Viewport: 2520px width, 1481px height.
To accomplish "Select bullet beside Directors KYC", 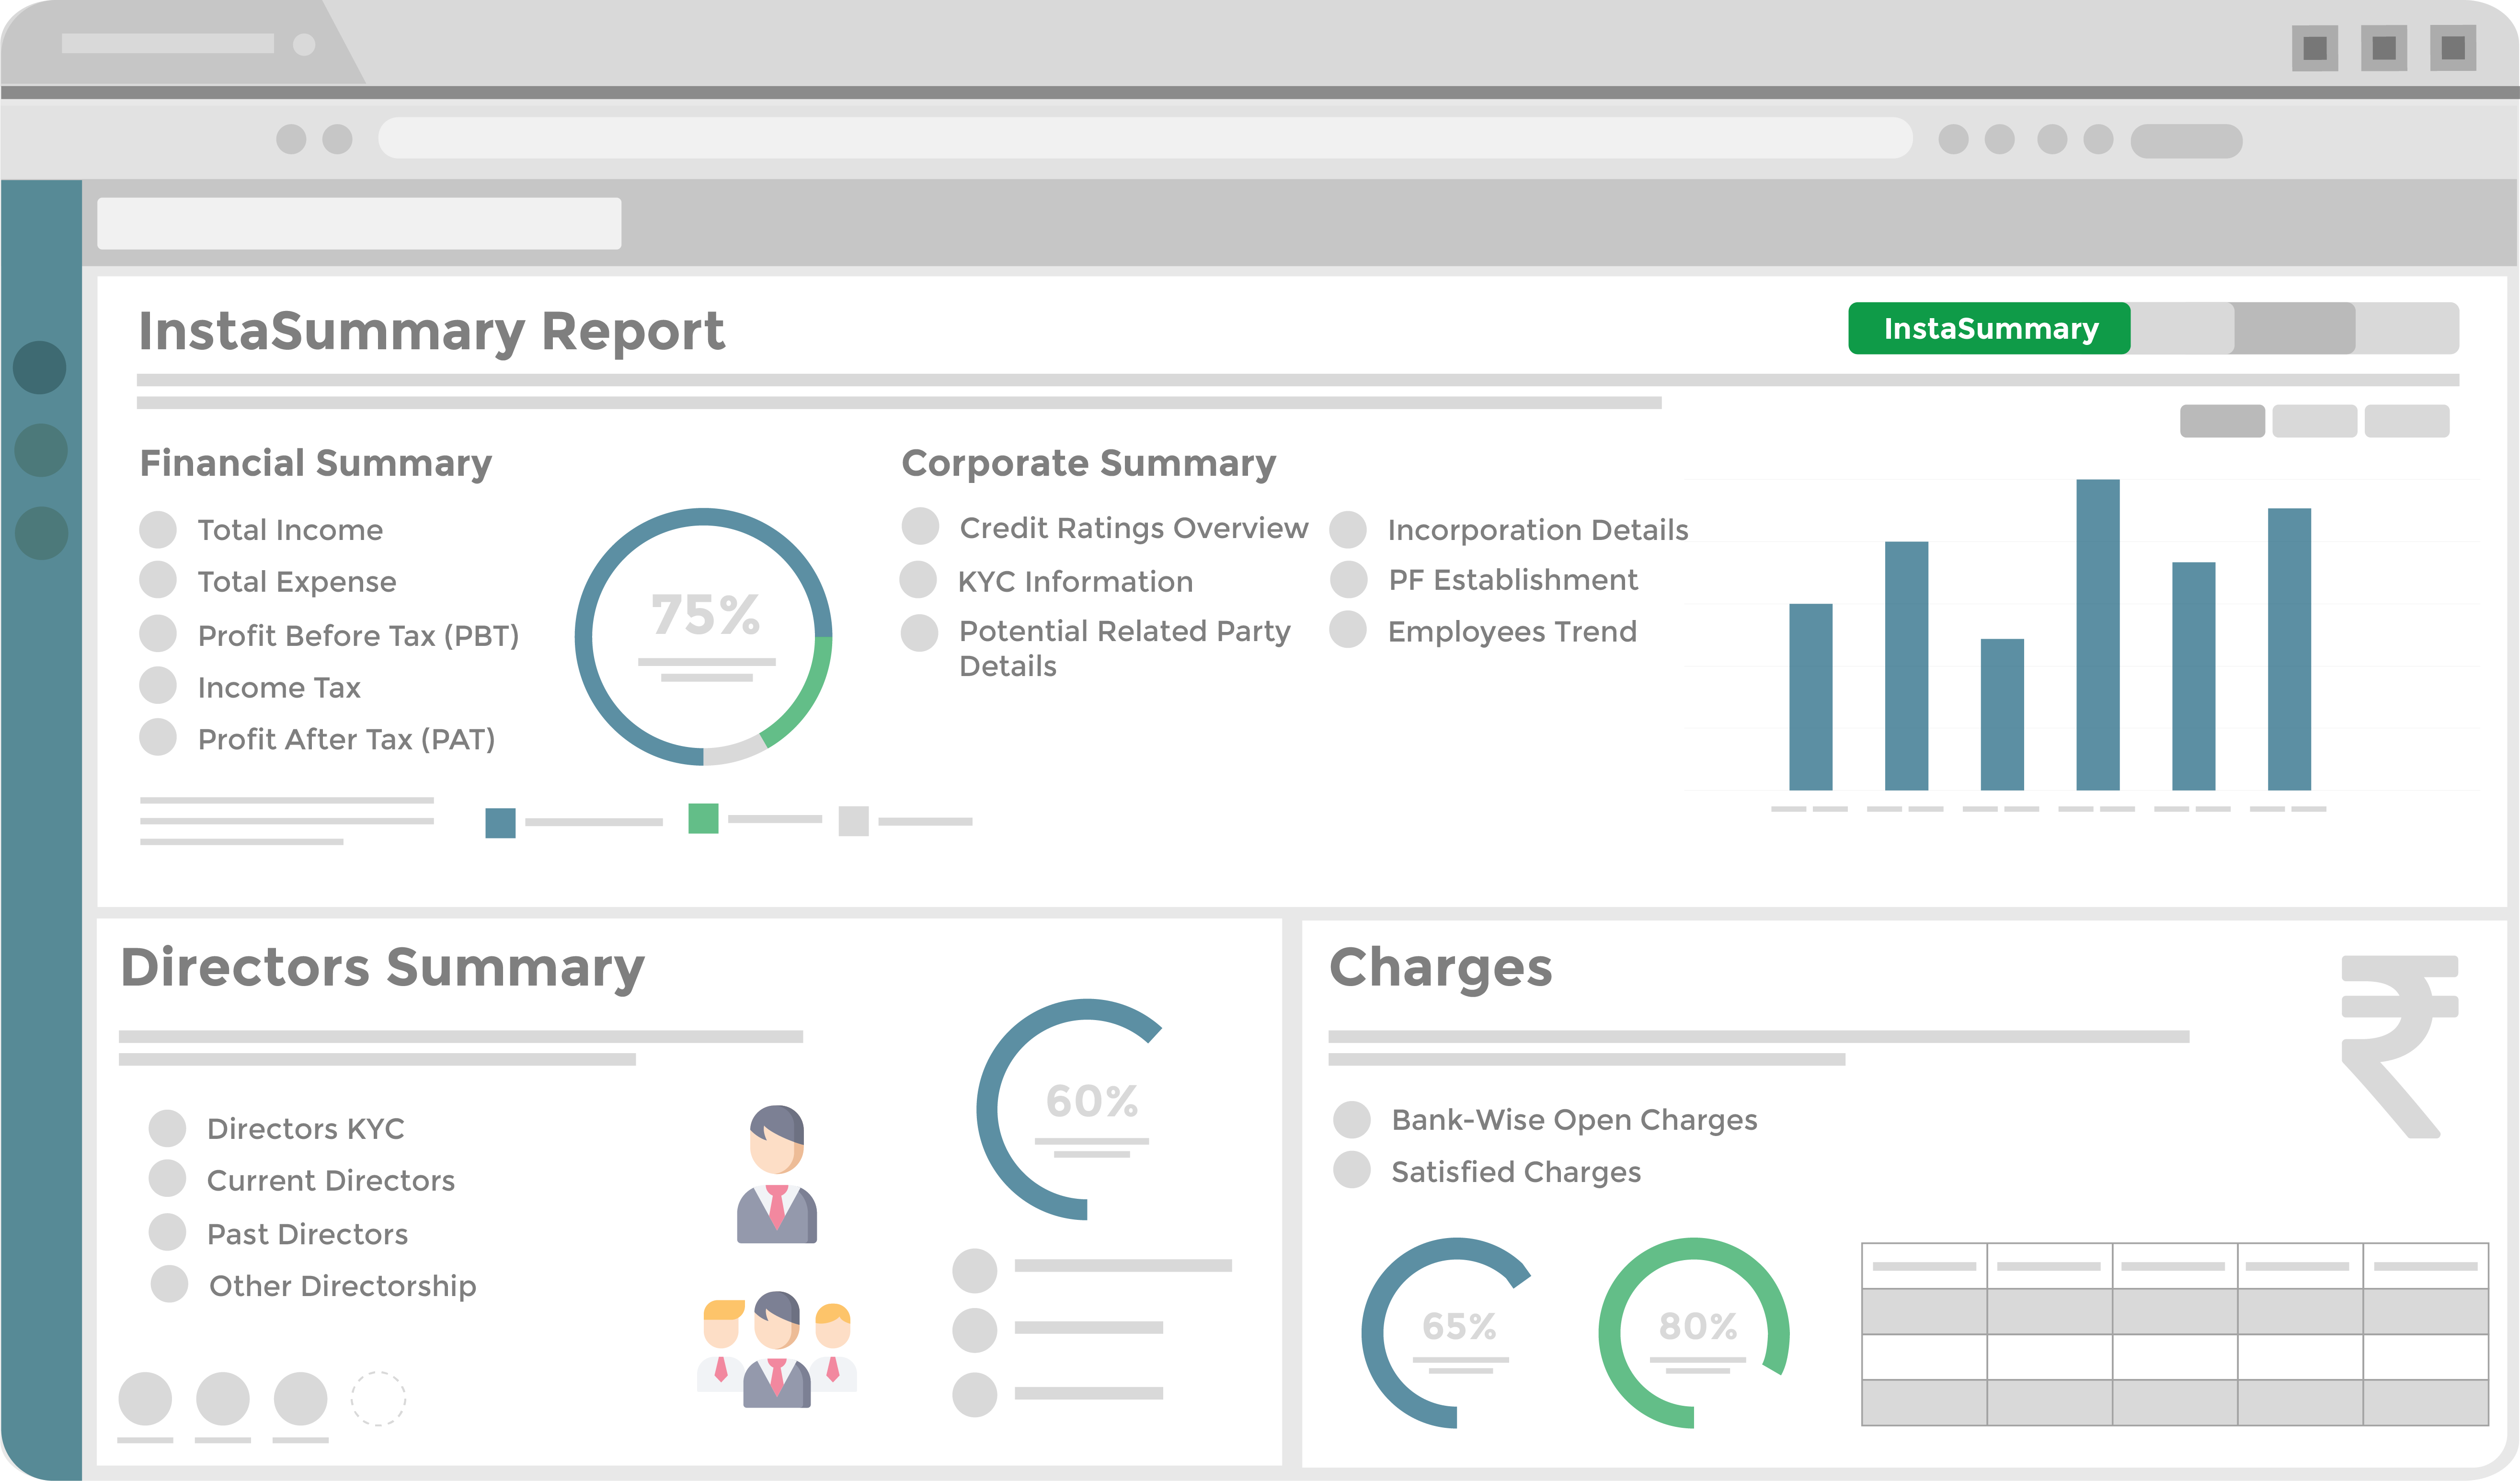I will coord(168,1128).
